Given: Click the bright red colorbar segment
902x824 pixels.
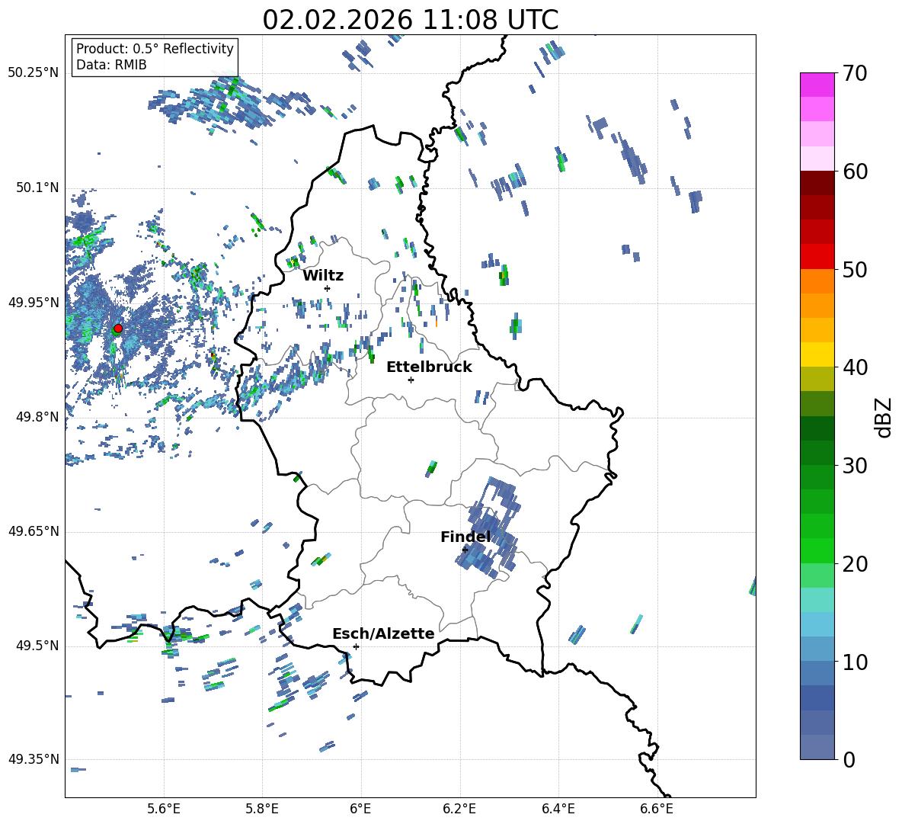Looking at the screenshot, I should pyautogui.click(x=817, y=257).
